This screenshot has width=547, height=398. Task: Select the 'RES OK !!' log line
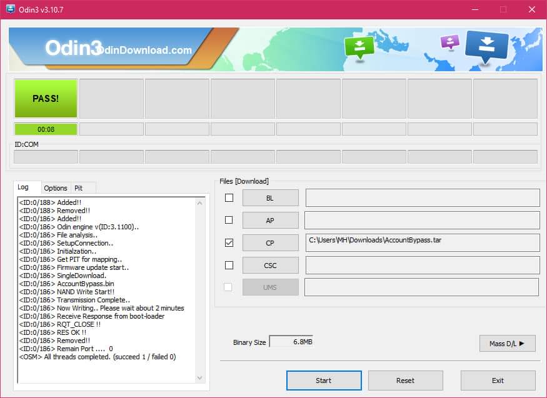[53, 332]
